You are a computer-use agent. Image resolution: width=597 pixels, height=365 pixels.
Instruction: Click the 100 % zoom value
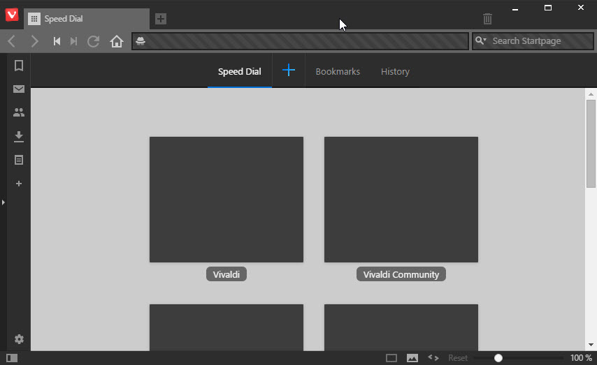click(x=581, y=358)
